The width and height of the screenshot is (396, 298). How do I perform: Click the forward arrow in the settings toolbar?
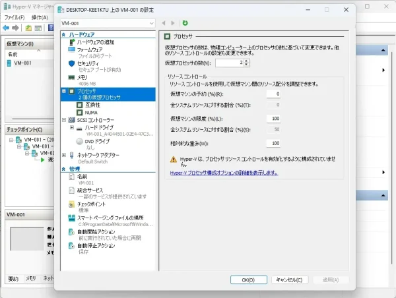(x=173, y=23)
